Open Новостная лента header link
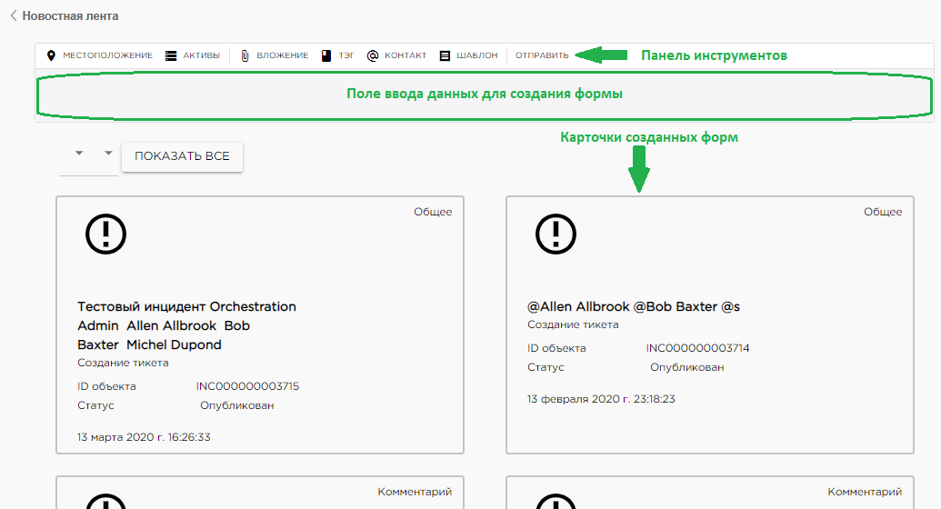This screenshot has width=941, height=509. (x=70, y=16)
